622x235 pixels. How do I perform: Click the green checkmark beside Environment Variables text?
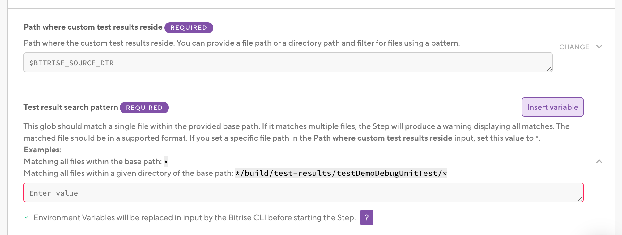click(27, 217)
